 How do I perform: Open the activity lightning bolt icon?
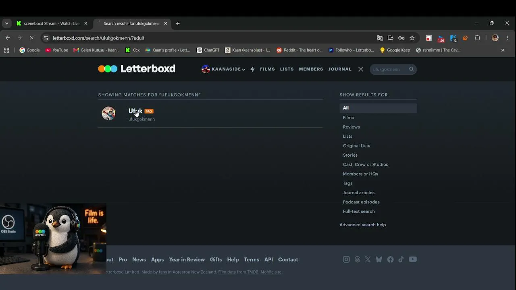[252, 69]
